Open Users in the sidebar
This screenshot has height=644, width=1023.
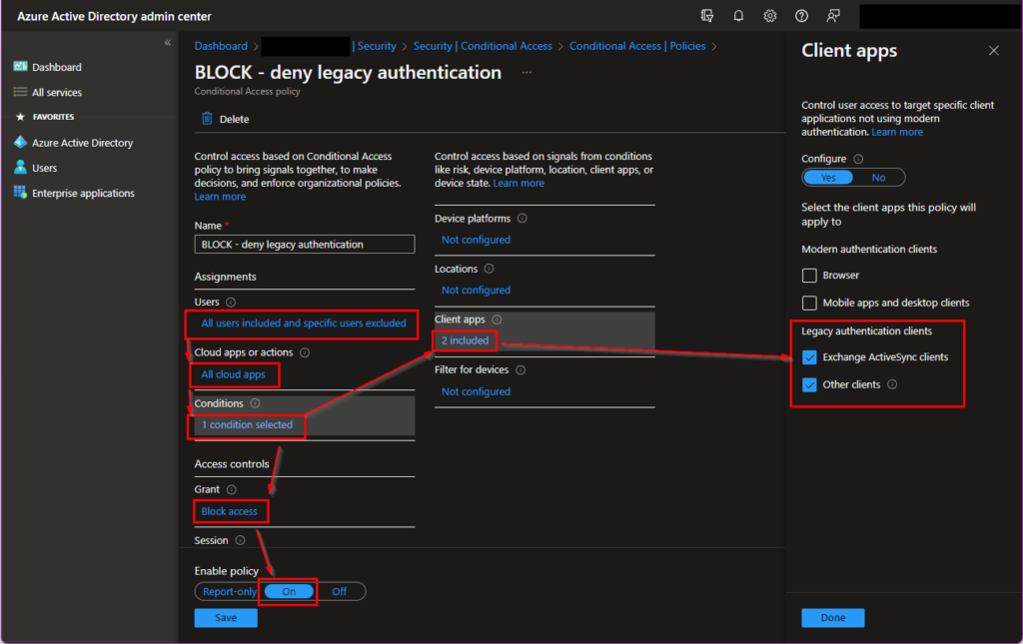pyautogui.click(x=44, y=168)
